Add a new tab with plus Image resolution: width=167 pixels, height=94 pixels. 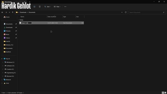pos(30,2)
